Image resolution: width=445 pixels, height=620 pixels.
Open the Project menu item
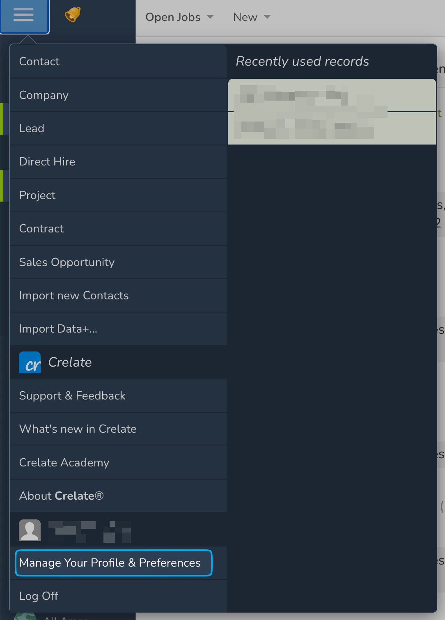tap(37, 195)
